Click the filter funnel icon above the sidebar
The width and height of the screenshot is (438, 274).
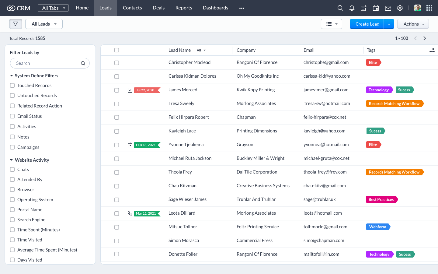(x=16, y=23)
